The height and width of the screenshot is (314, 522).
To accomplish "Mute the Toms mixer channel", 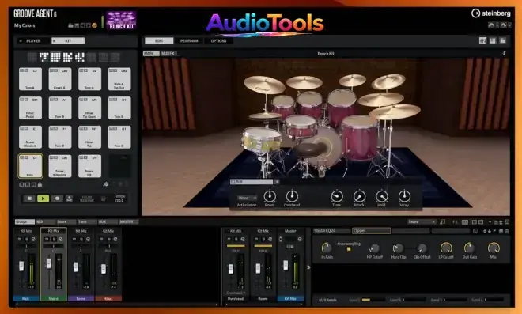I will coord(74,239).
